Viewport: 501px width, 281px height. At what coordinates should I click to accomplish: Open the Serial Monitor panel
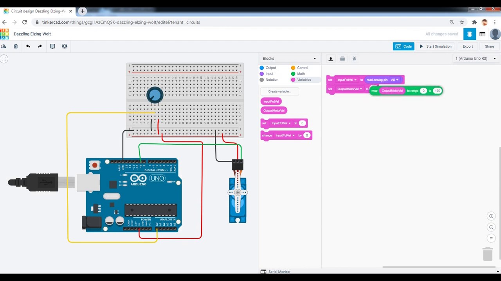pos(276,272)
